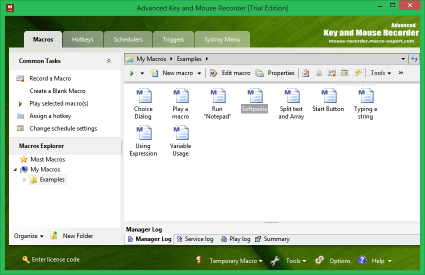Open the Service log tab
Viewport: 425px width, 275px height.
[x=195, y=239]
